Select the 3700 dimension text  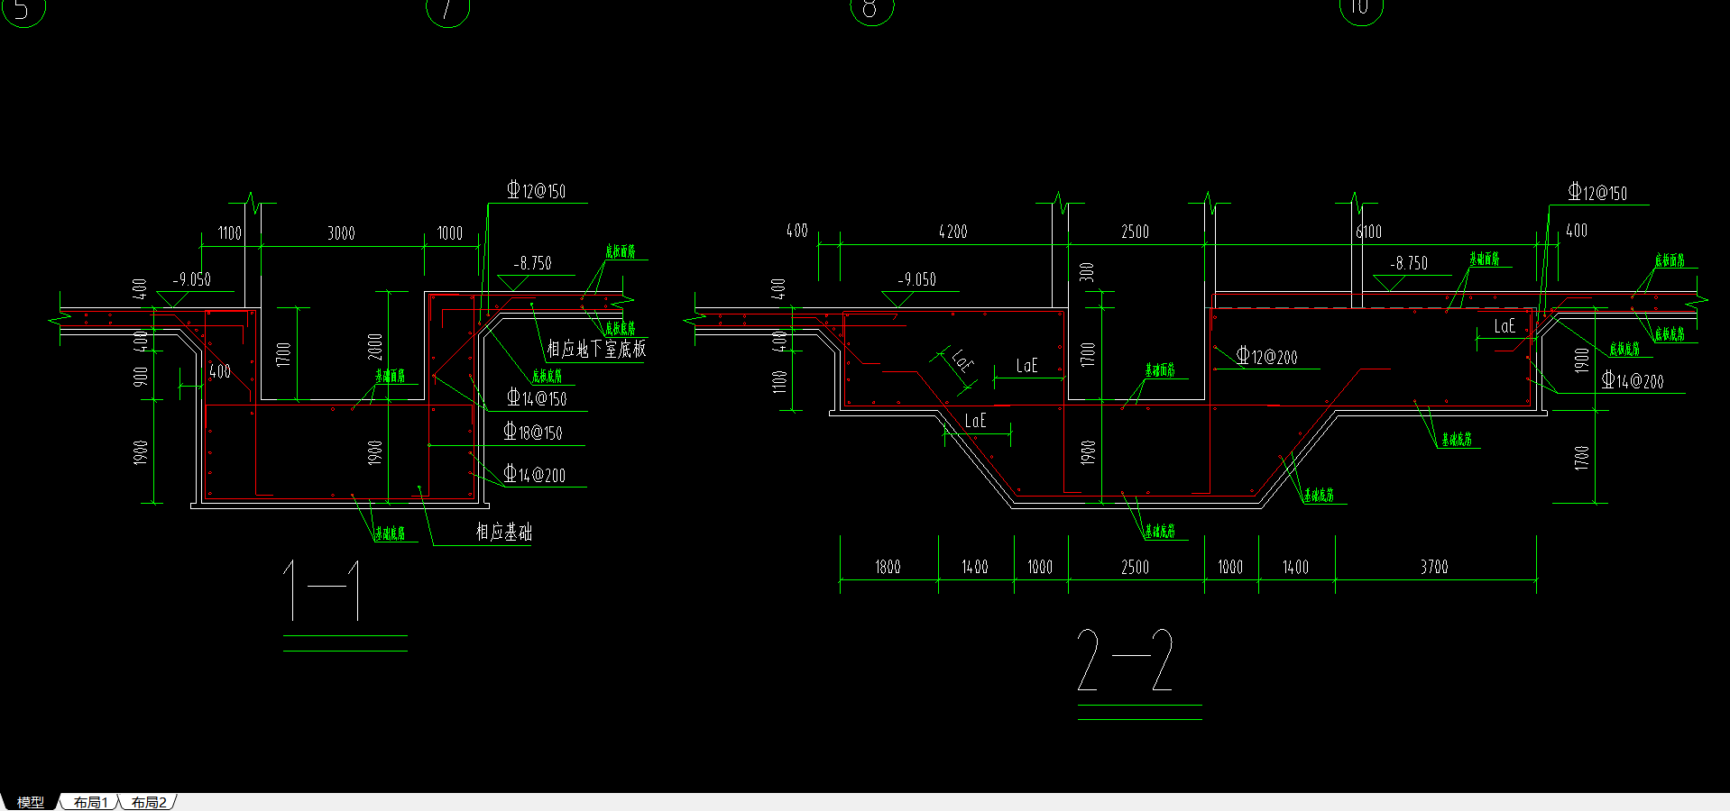click(x=1434, y=567)
